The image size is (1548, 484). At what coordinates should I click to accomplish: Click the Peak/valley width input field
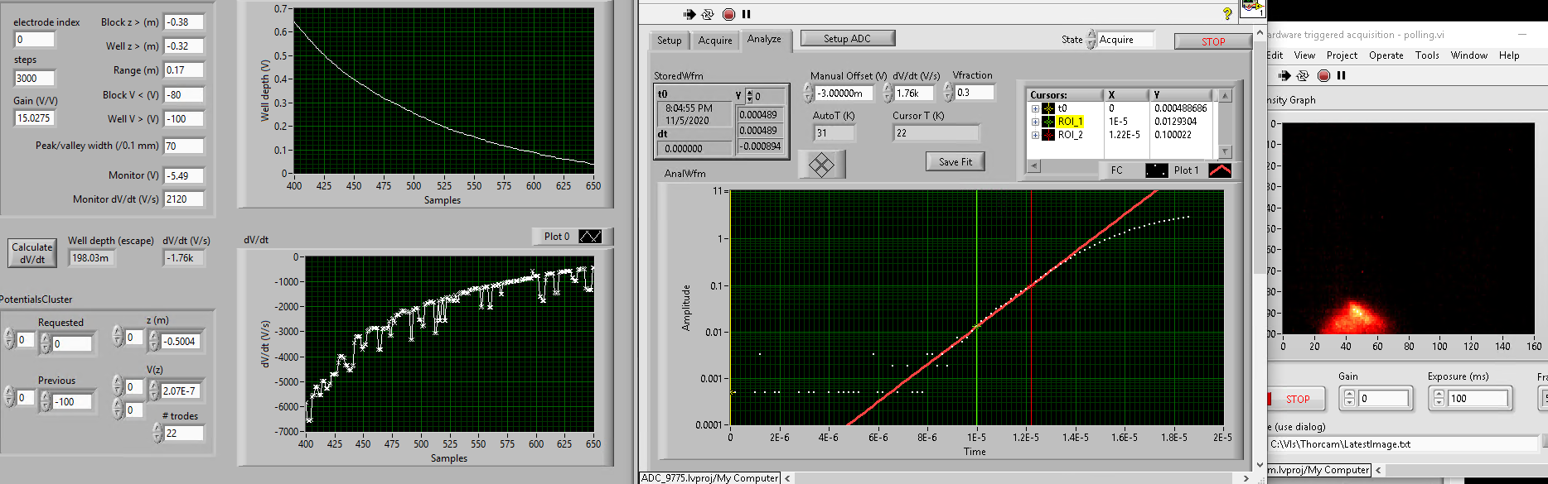pyautogui.click(x=183, y=146)
